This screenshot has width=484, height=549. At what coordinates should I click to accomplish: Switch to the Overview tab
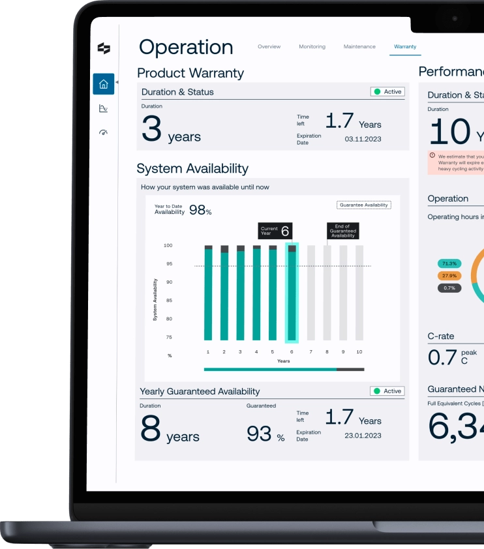pyautogui.click(x=269, y=46)
